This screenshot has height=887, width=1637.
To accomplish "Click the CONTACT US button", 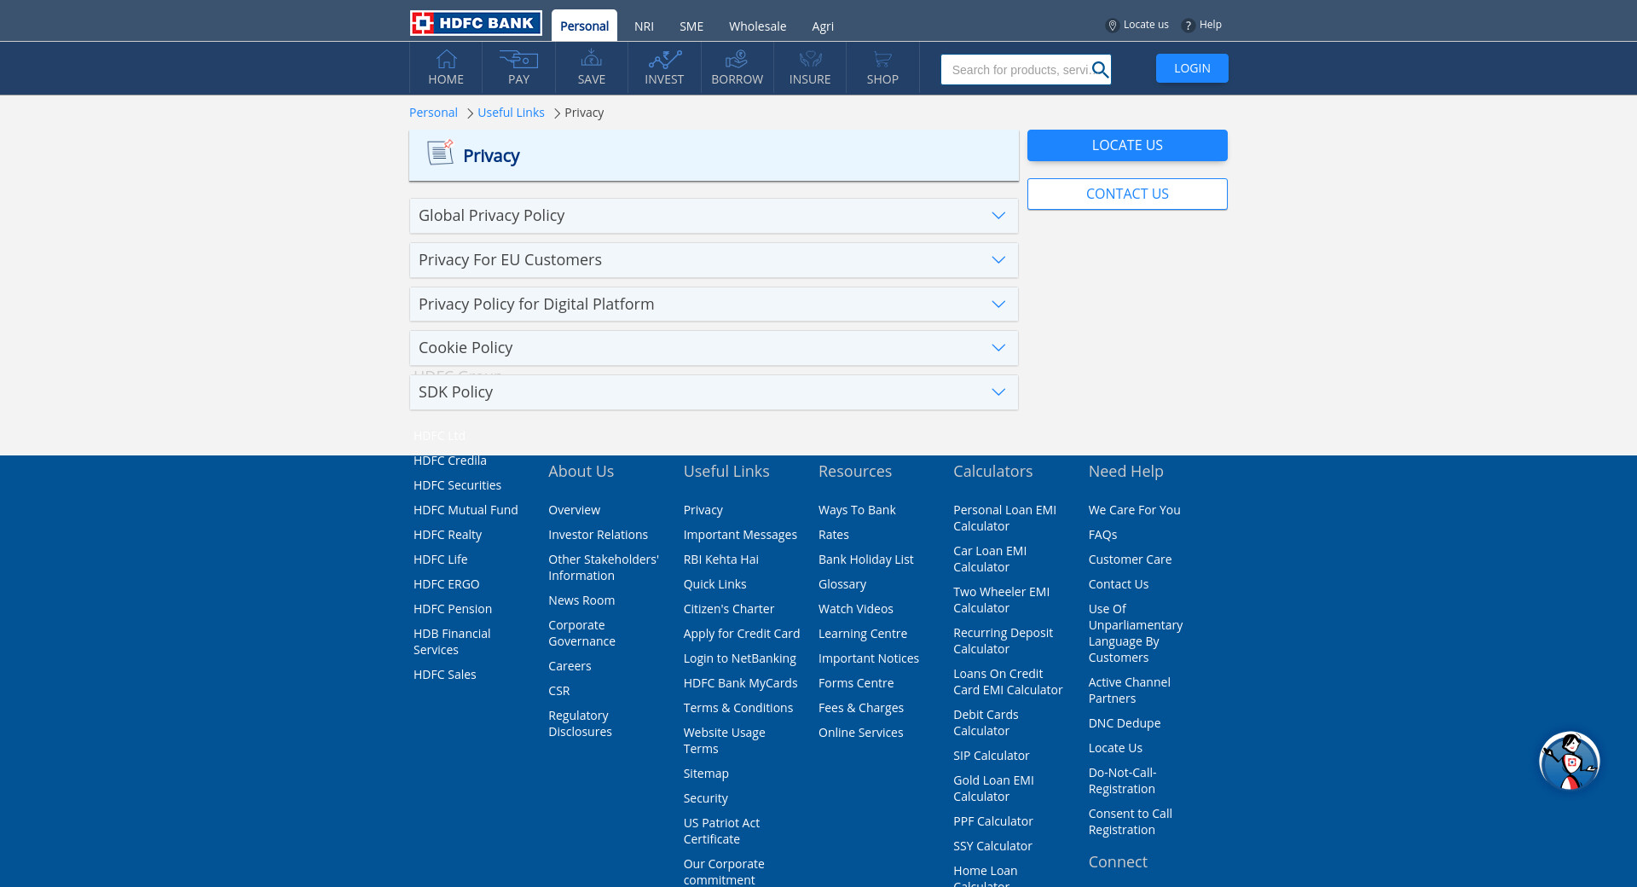I will pyautogui.click(x=1126, y=194).
